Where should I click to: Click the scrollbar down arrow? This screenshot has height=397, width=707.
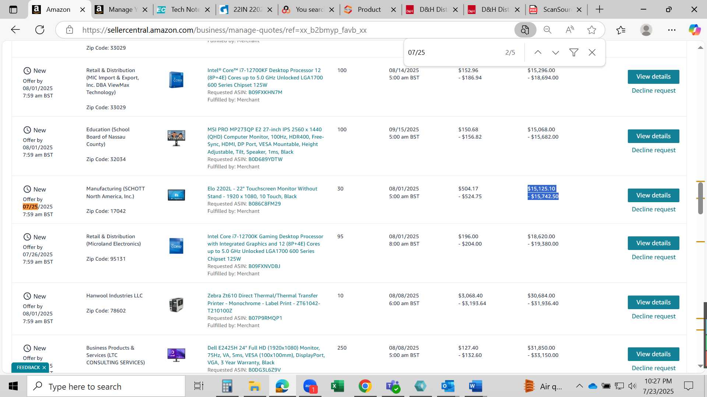700,366
